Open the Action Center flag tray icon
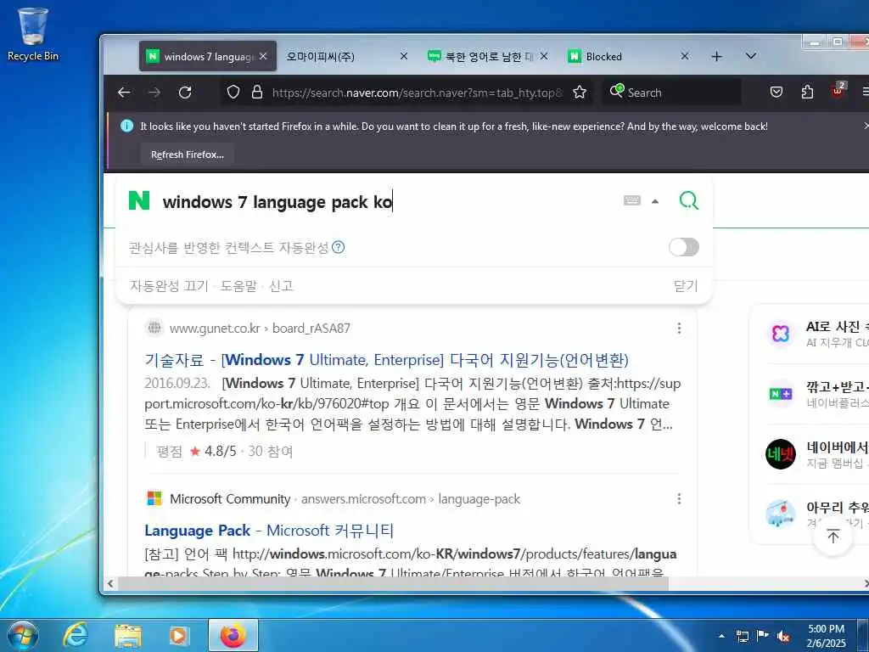This screenshot has height=652, width=869. [763, 636]
